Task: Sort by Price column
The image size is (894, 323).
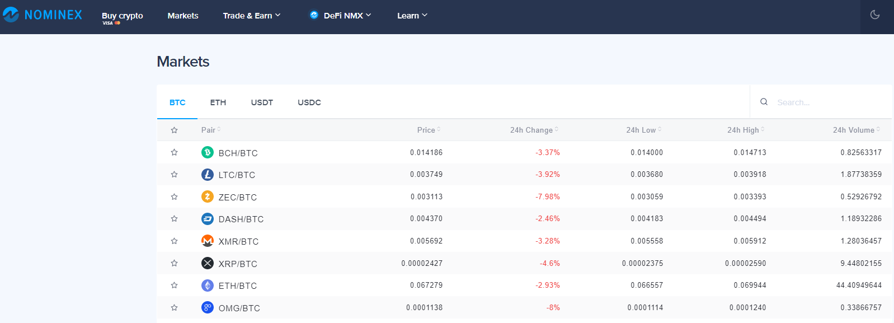Action: click(x=429, y=130)
